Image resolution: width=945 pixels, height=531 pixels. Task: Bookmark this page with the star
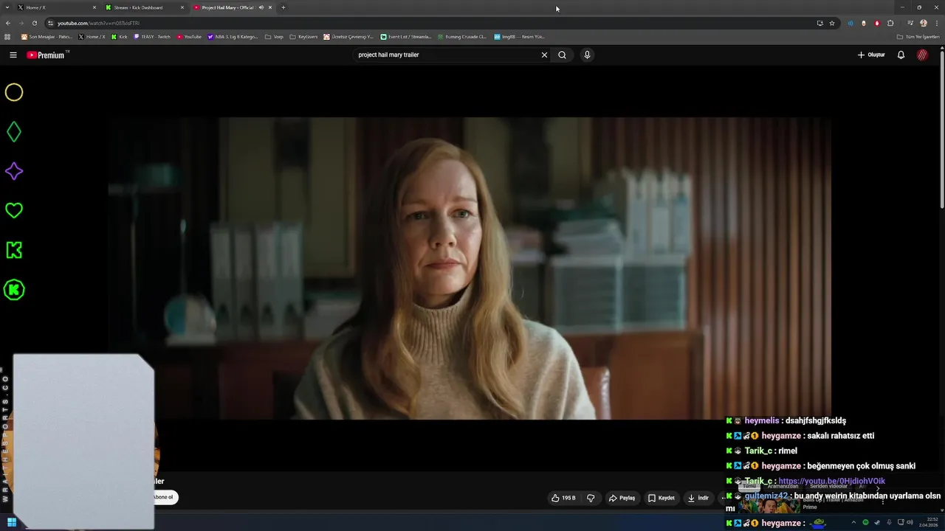(x=832, y=23)
